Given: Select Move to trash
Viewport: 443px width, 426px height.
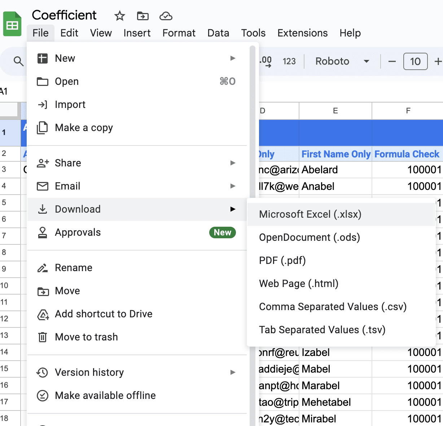Looking at the screenshot, I should 137,337.
